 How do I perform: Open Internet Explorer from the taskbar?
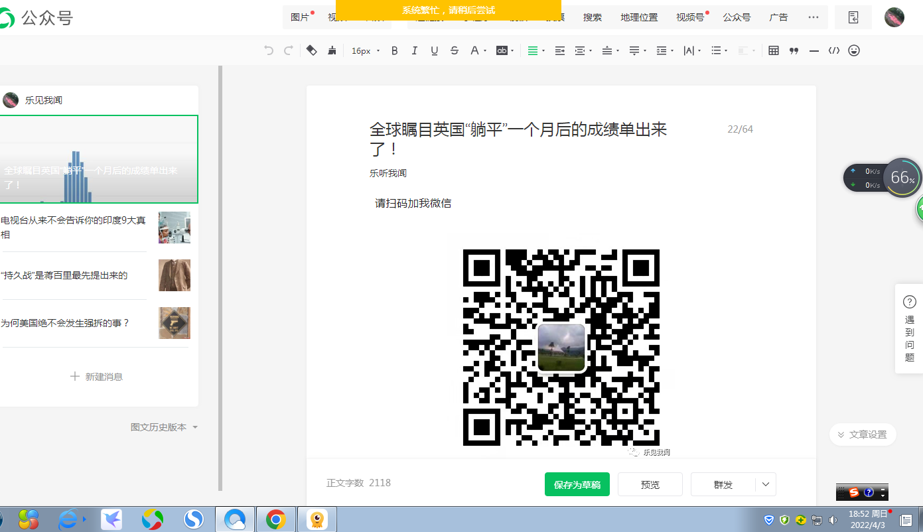tap(68, 519)
